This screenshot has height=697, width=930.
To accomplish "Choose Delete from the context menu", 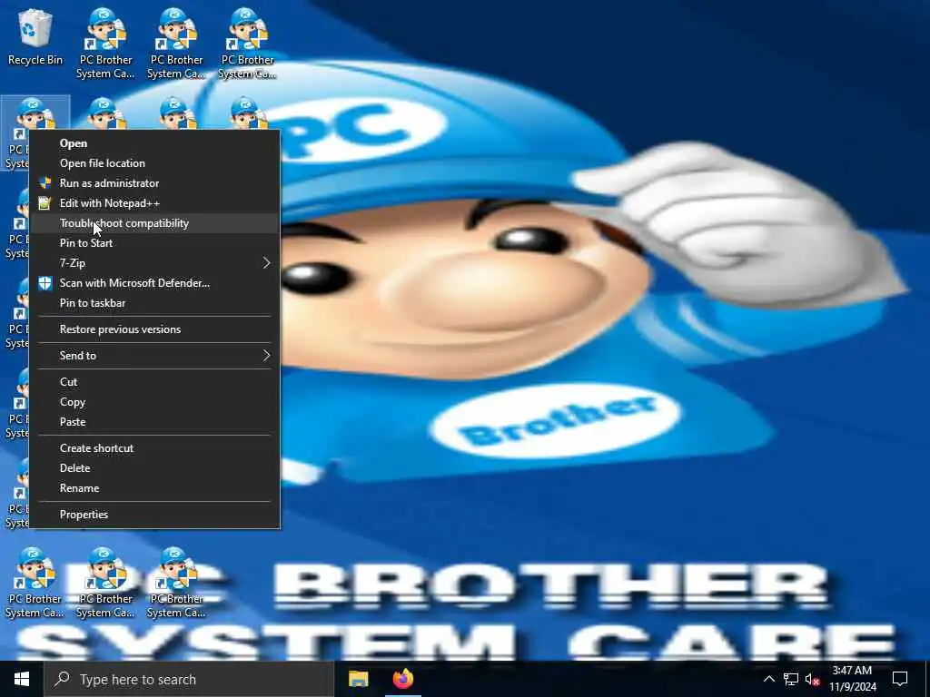I will coord(154,468).
